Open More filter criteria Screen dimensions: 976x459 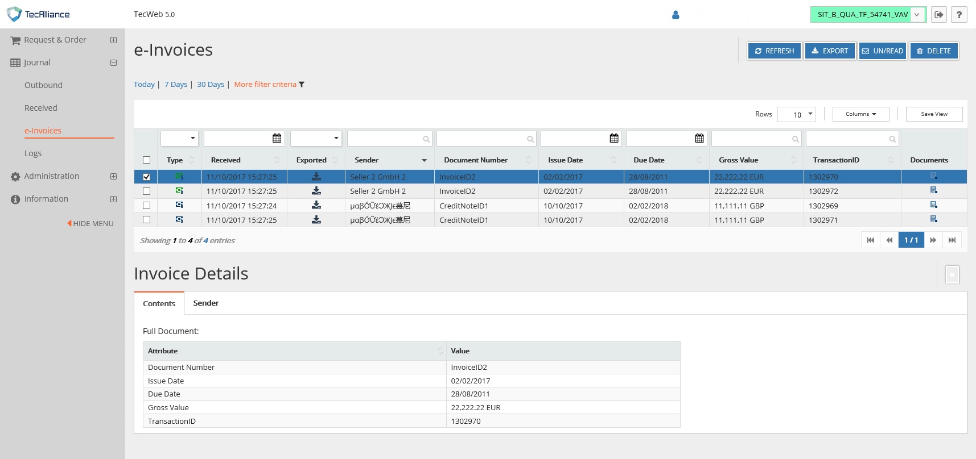tap(265, 85)
